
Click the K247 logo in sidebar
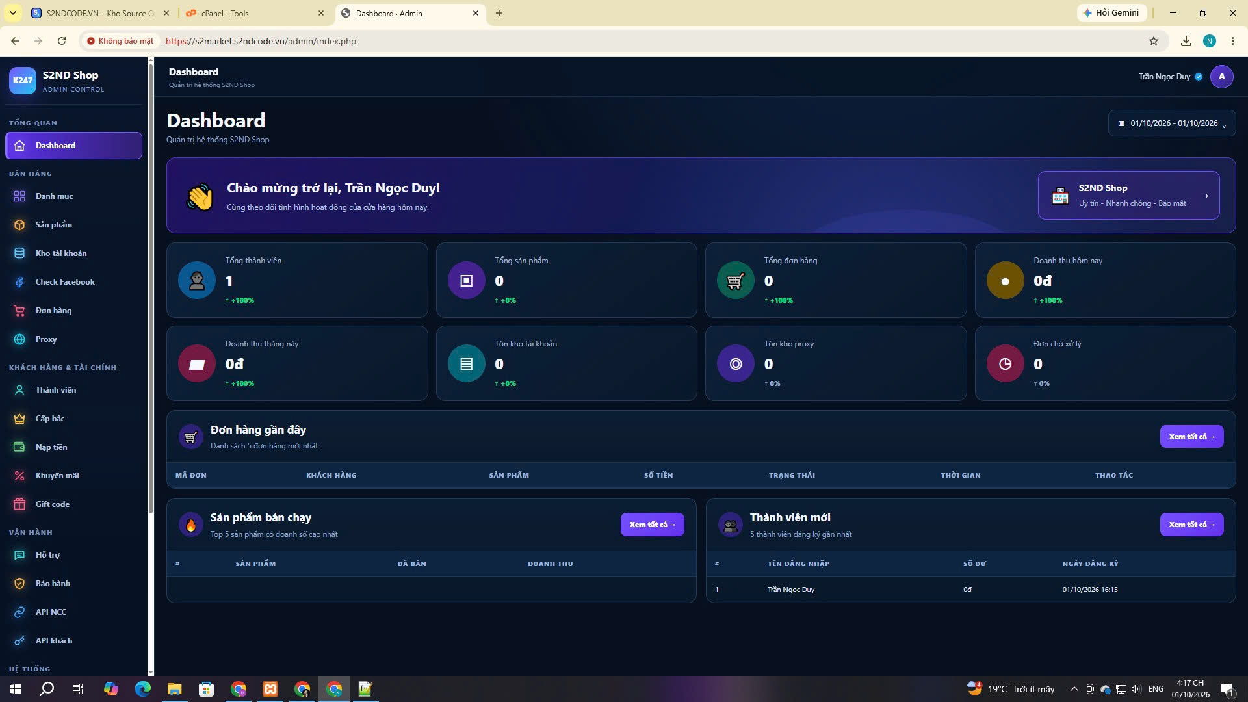(23, 81)
